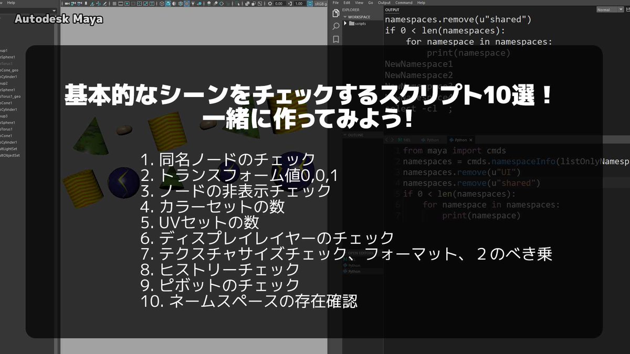Click the Shadows icon in viewport toolbar
Image resolution: width=630 pixels, height=354 pixels.
199,4
